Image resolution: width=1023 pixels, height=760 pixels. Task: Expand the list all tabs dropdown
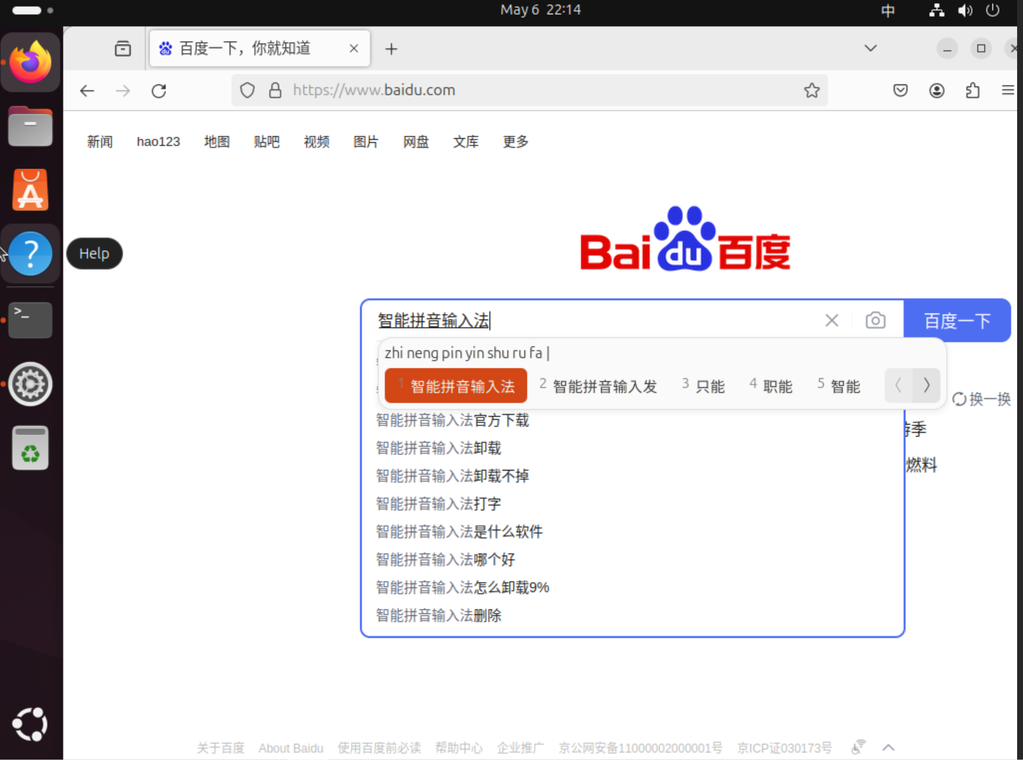point(871,48)
